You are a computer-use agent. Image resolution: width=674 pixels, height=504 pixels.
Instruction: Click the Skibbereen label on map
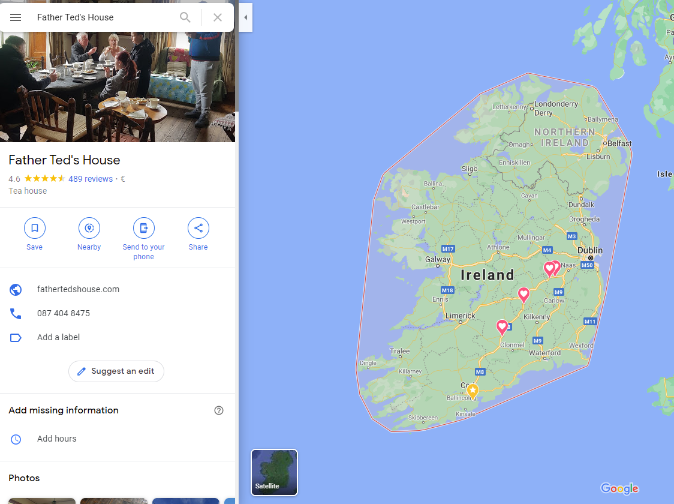click(x=423, y=418)
